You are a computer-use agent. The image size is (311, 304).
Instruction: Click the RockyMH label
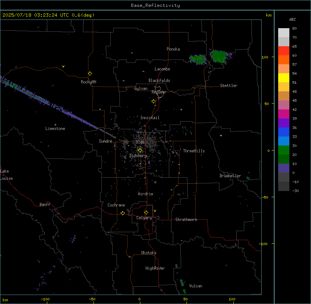88,82
